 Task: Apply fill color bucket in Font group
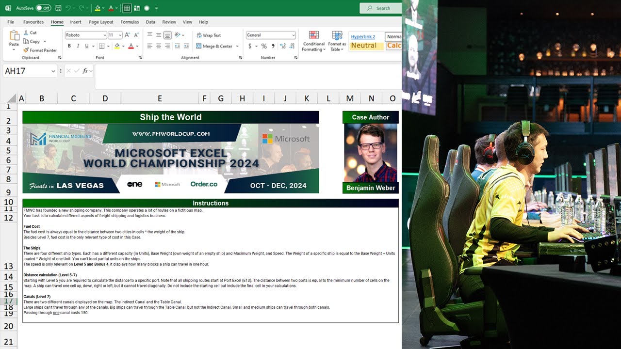(117, 46)
